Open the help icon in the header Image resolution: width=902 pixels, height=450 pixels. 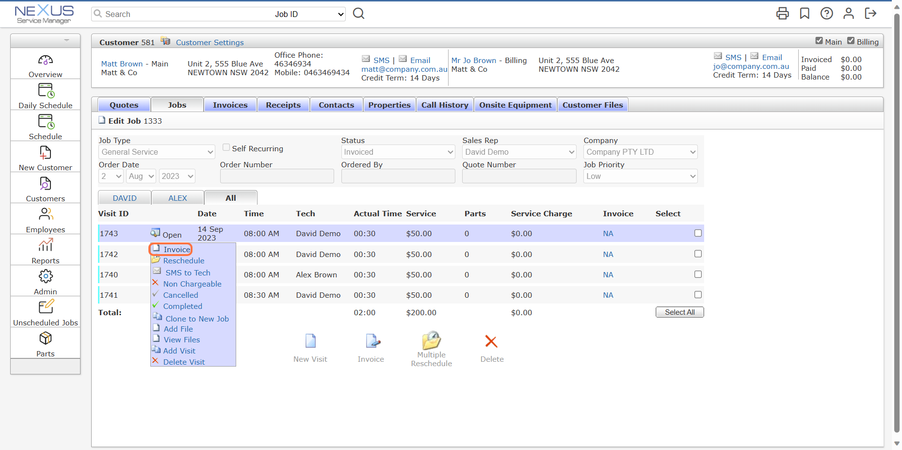pos(826,14)
